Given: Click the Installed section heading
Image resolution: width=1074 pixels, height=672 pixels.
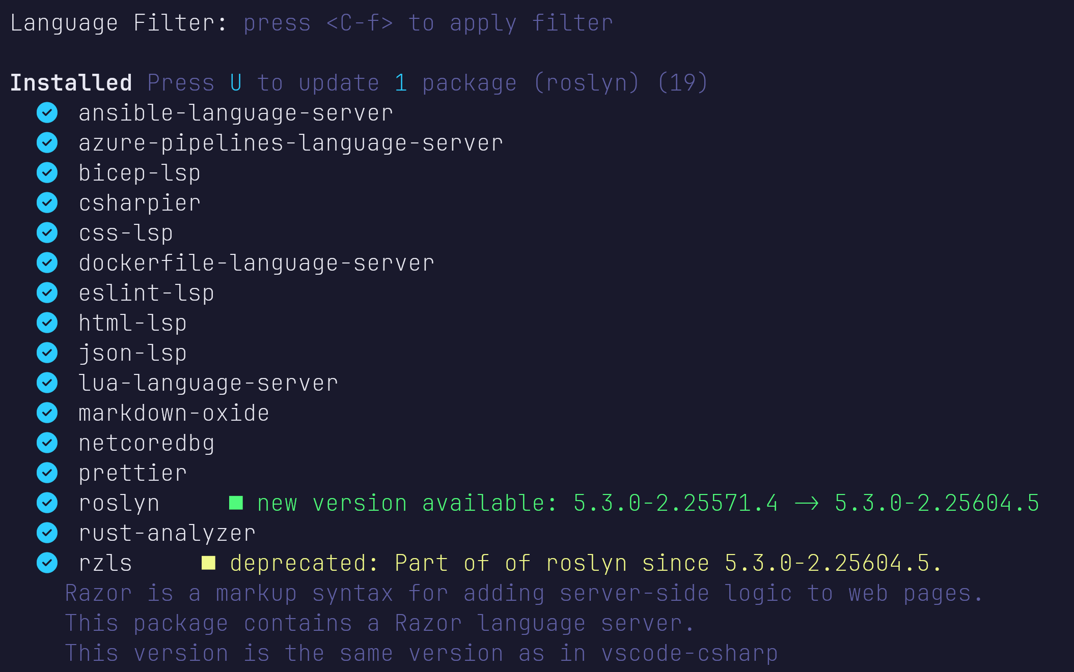Looking at the screenshot, I should point(71,83).
